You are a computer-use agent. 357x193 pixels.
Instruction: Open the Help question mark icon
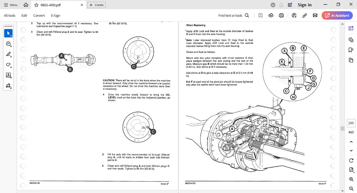pos(273,5)
